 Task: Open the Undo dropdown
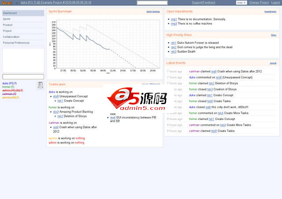(241, 3)
